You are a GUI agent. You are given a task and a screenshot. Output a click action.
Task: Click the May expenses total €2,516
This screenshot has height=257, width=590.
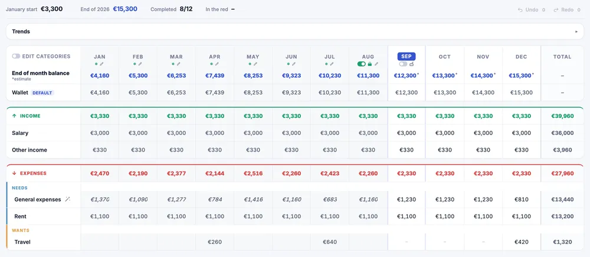(253, 173)
